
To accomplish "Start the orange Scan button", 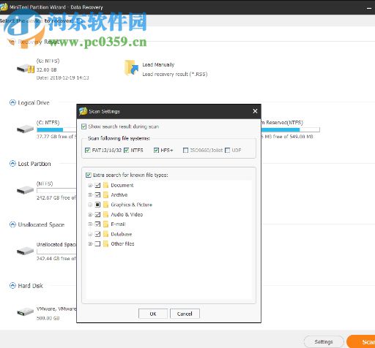I will [x=361, y=341].
